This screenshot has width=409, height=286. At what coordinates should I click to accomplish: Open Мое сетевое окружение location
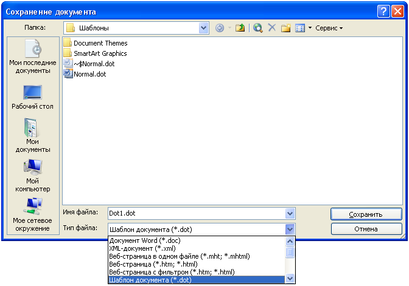click(x=32, y=215)
